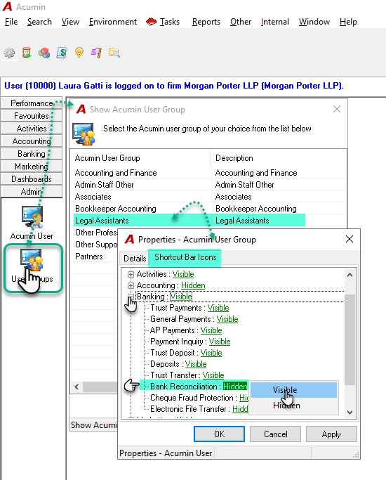
Task: Click the Accounting Hidden link
Action: point(193,285)
